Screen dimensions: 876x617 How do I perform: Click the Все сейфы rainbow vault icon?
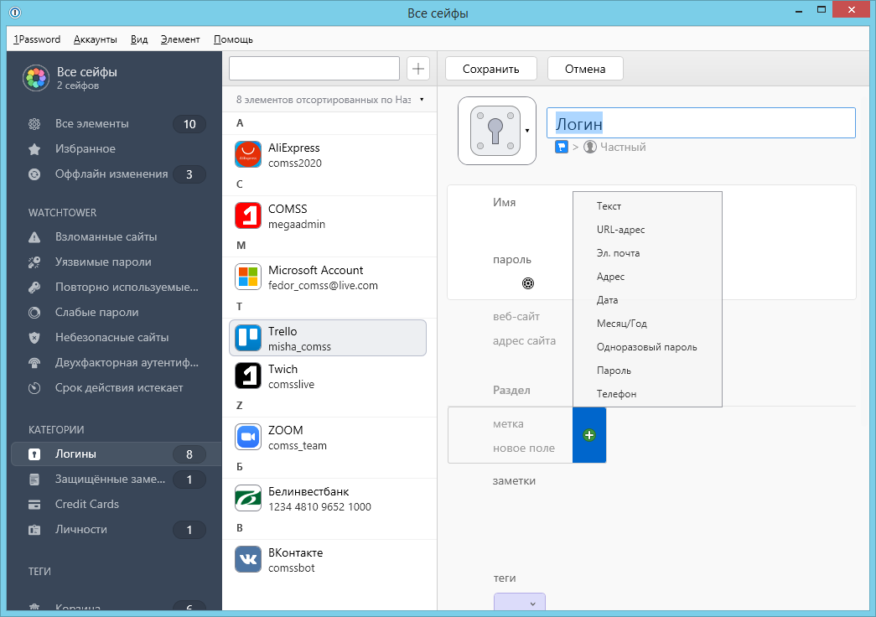tap(36, 78)
